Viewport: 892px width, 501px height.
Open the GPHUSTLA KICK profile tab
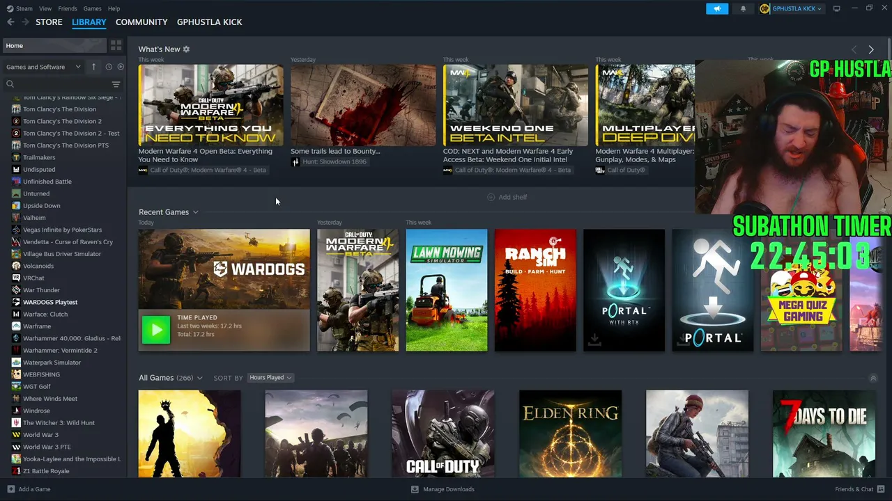210,22
